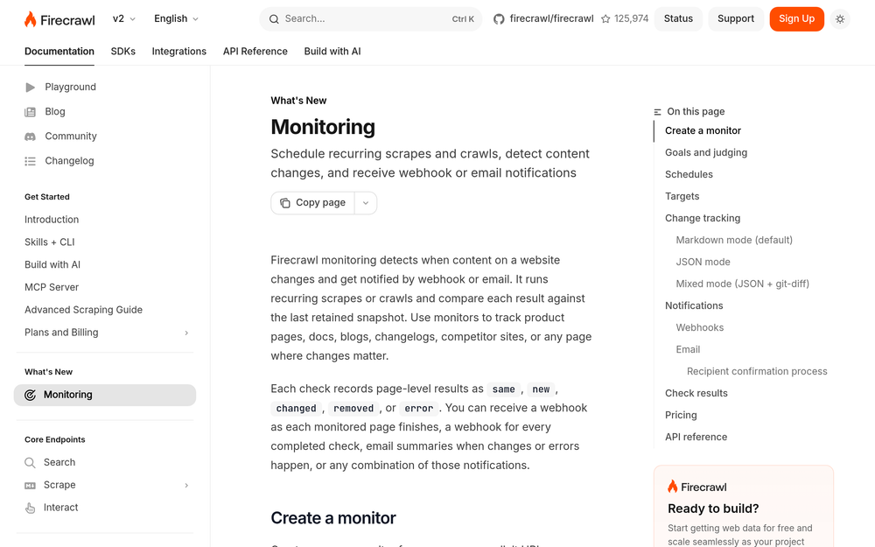
Task: Click the Interact hand pointer icon
Action: coord(30,508)
